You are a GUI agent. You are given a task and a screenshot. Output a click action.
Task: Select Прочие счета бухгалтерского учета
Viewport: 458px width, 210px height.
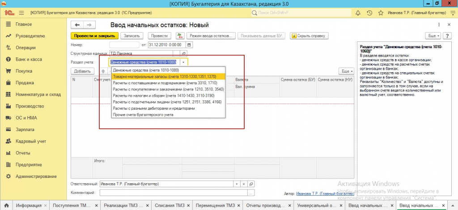pyautogui.click(x=168, y=115)
